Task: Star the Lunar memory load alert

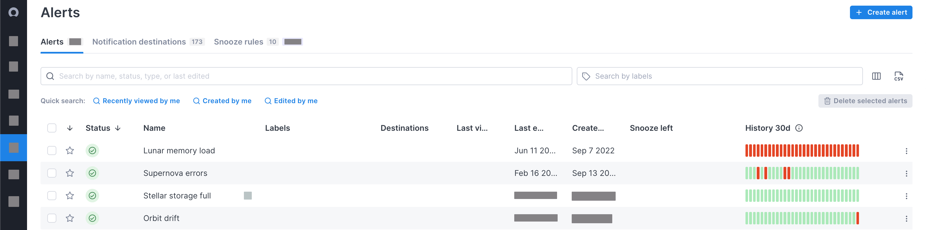Action: pyautogui.click(x=69, y=151)
